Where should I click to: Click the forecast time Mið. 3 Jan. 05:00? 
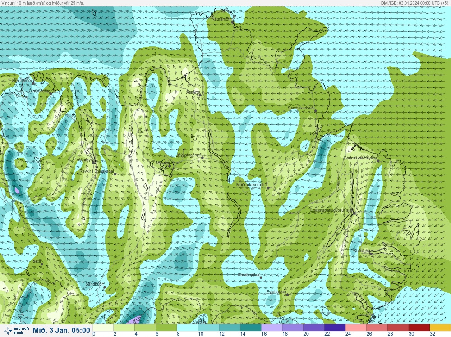tap(61, 330)
